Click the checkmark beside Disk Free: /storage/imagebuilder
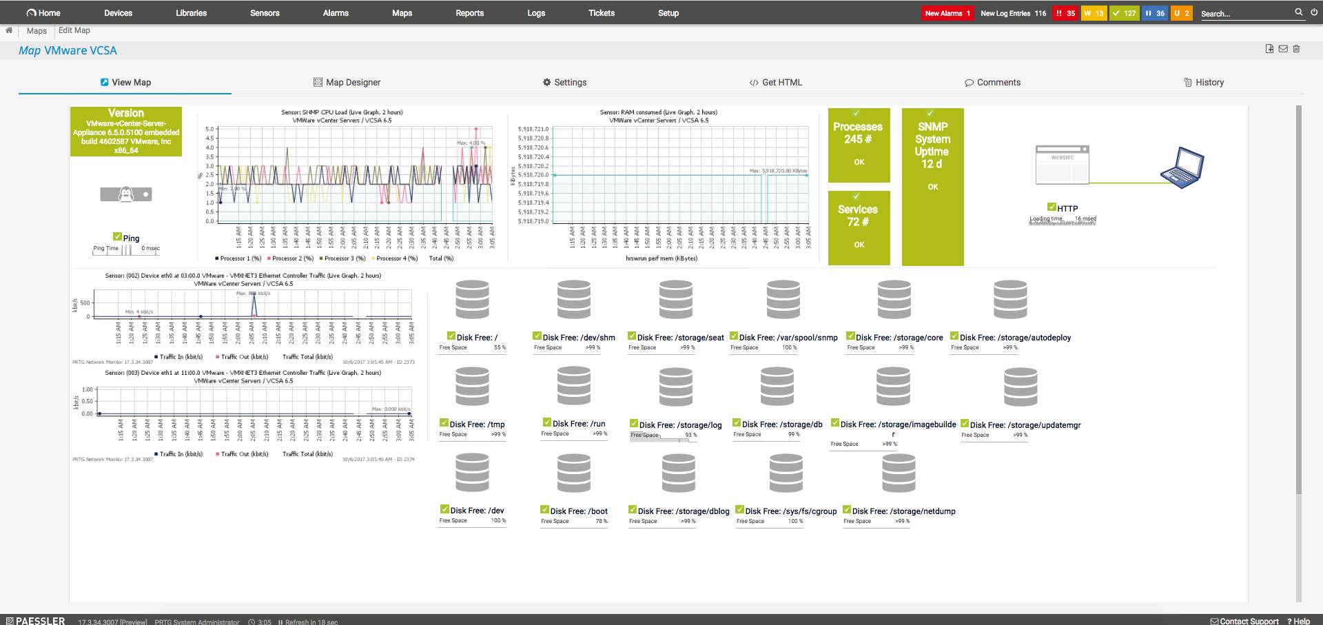 click(x=835, y=422)
